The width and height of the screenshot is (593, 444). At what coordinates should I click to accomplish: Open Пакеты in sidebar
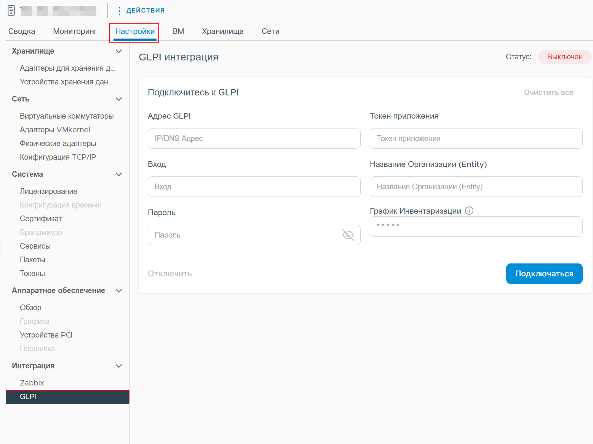coord(32,260)
